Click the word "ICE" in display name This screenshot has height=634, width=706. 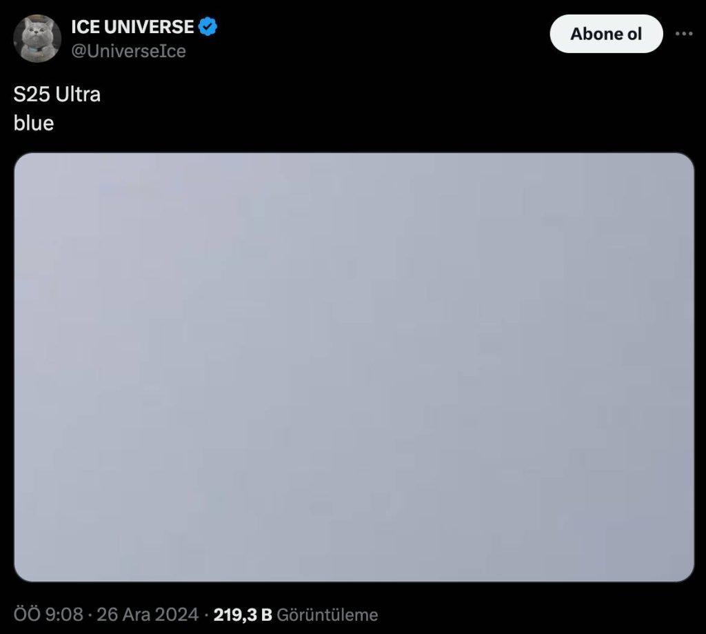[85, 27]
